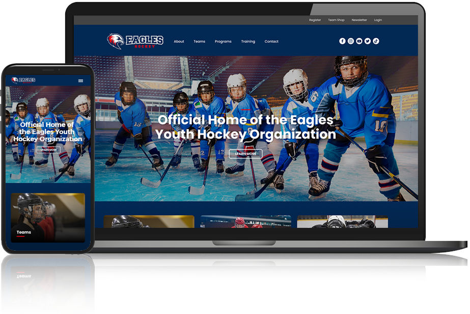Image resolution: width=470 pixels, height=314 pixels.
Task: Open the Instagram social icon
Action: point(351,41)
